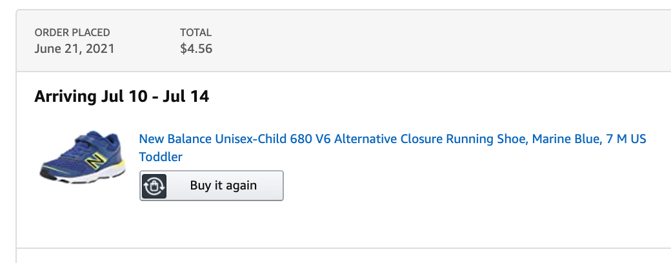Open the New Balance Unisex-Child 680 V6 product link

tap(392, 148)
